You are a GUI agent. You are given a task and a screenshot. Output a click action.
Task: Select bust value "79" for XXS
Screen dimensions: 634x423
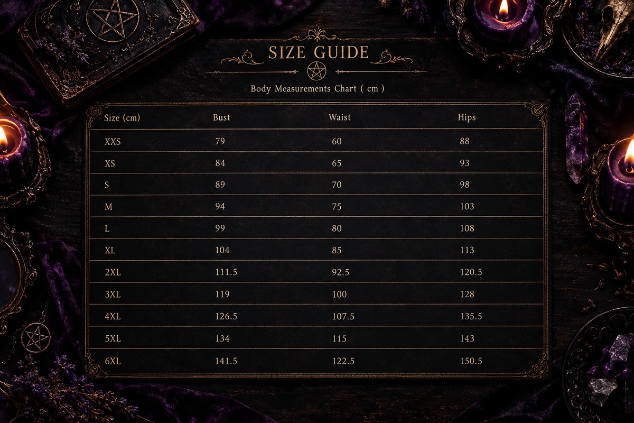[x=220, y=141]
